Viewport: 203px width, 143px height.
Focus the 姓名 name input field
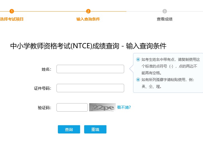90,69
